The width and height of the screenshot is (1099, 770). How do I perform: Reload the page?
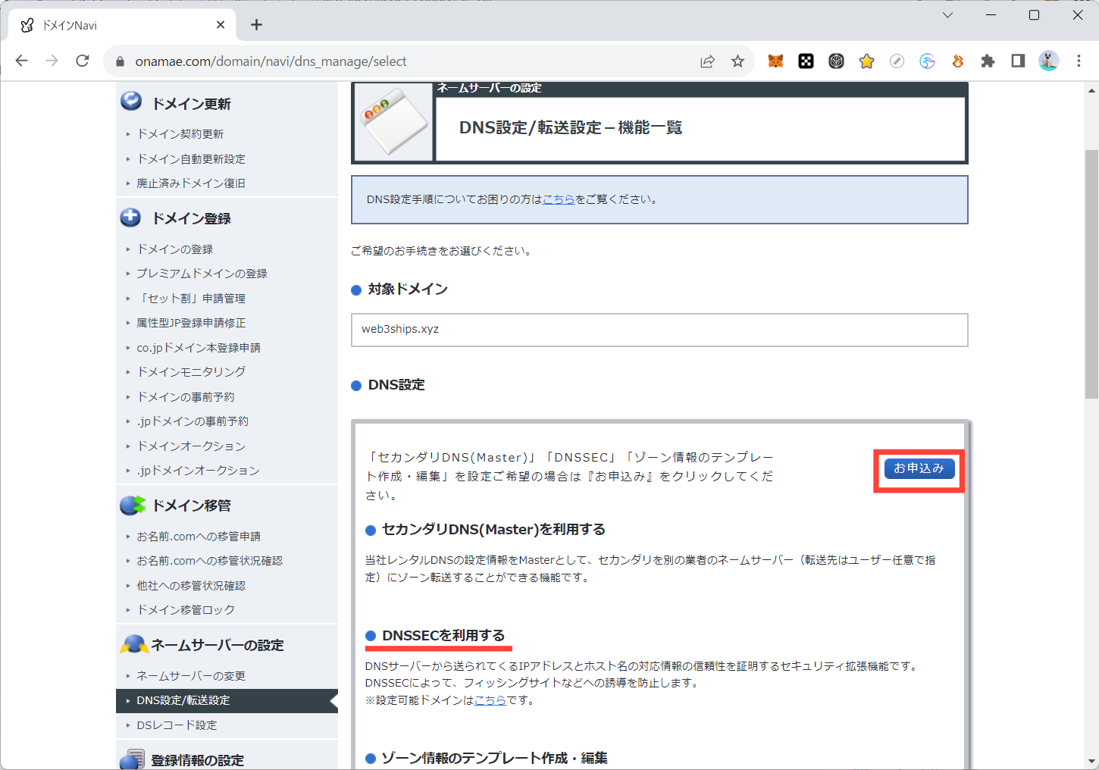click(83, 61)
